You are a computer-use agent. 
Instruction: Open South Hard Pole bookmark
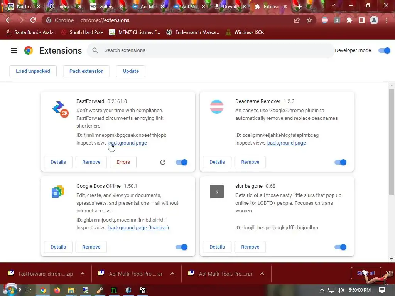point(83,32)
